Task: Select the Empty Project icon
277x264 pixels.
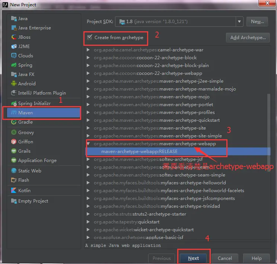Action: 14,201
